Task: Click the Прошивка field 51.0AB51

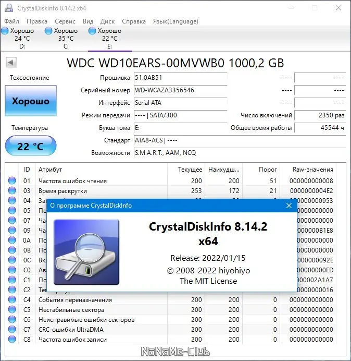Action: click(180, 78)
